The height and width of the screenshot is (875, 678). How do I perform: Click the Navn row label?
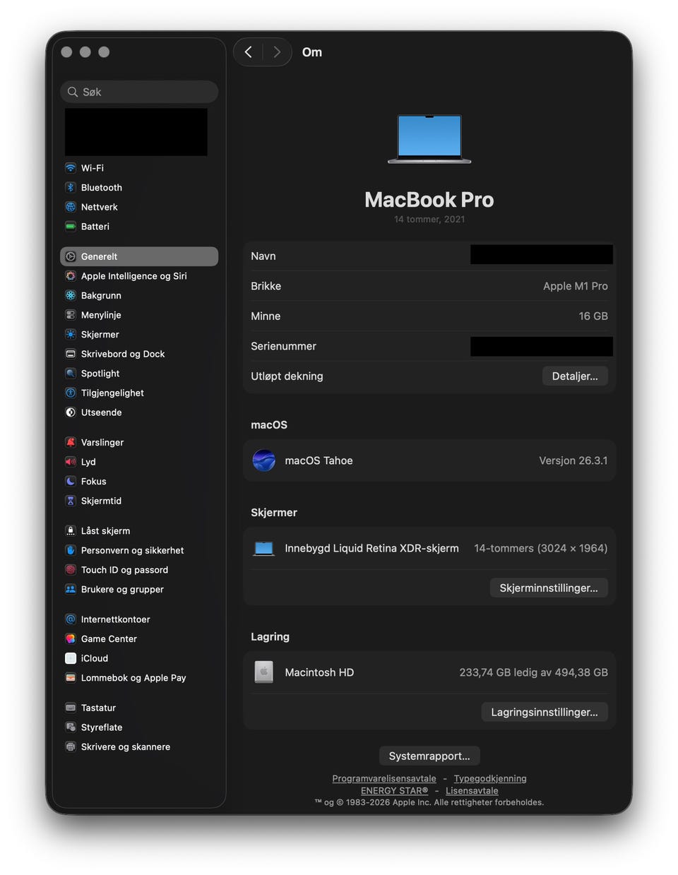coord(263,256)
